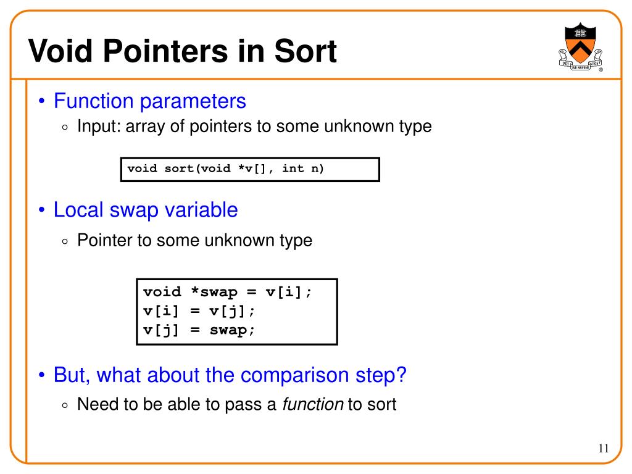
Task: Click the void sort function signature box
Action: point(250,169)
